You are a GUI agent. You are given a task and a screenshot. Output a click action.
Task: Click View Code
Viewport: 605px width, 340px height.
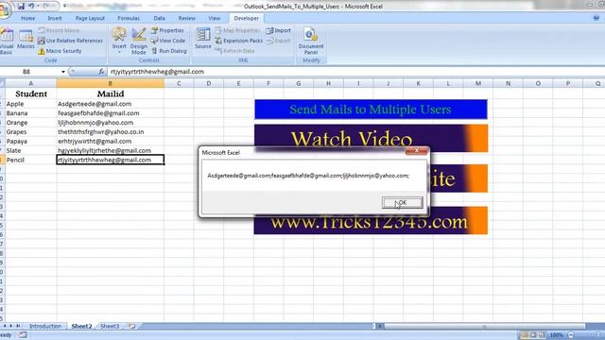pyautogui.click(x=168, y=41)
